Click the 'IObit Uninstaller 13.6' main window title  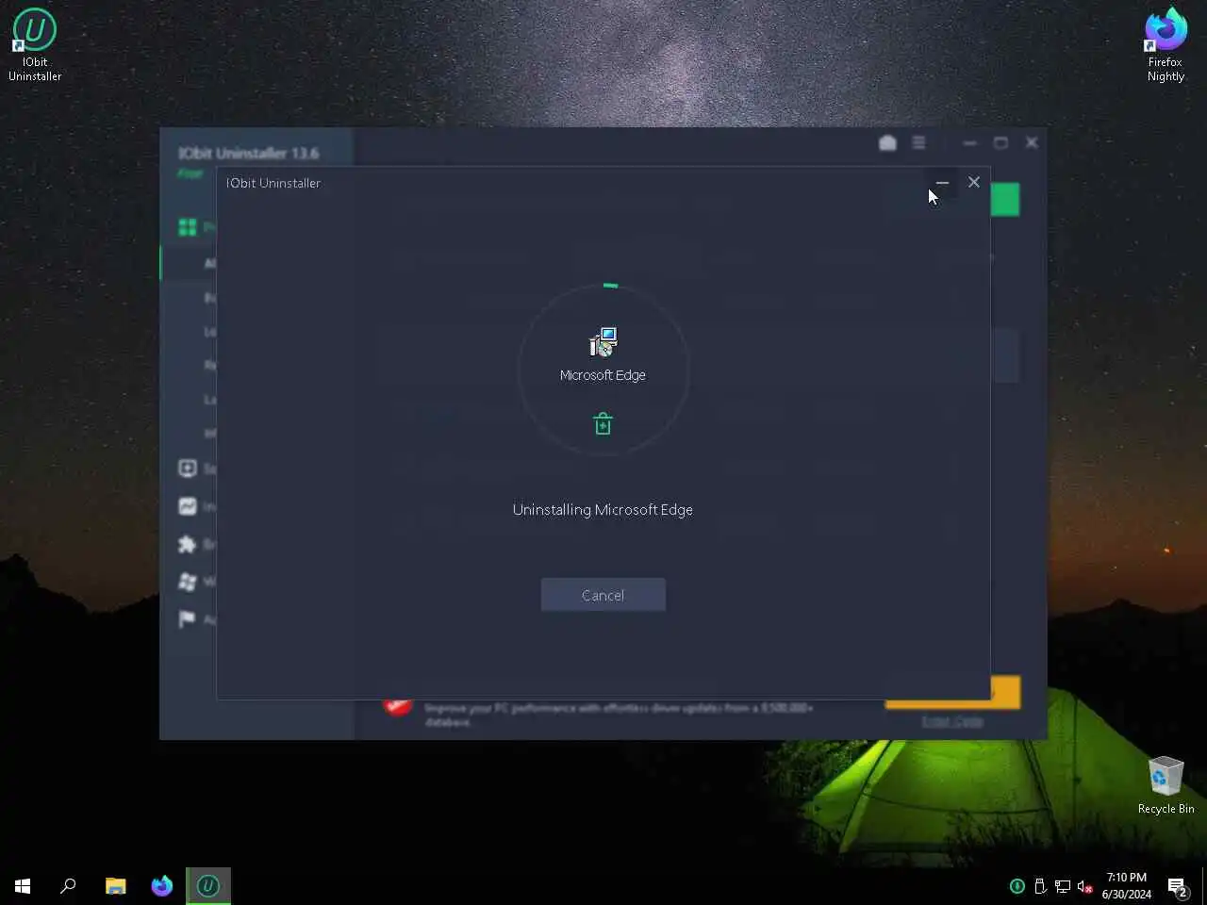point(249,153)
